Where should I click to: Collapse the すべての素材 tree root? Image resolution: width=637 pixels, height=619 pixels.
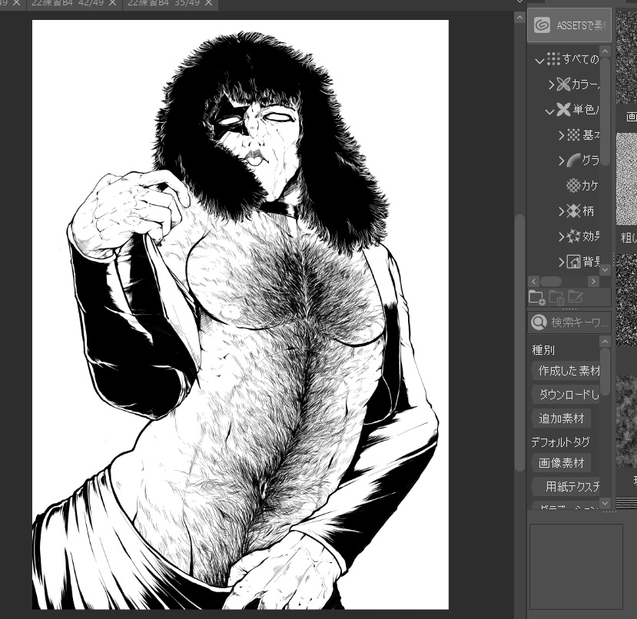tap(539, 61)
